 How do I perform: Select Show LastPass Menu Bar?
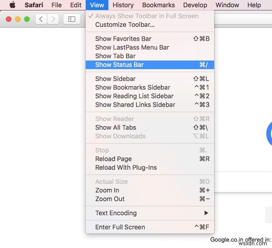pyautogui.click(x=150, y=47)
